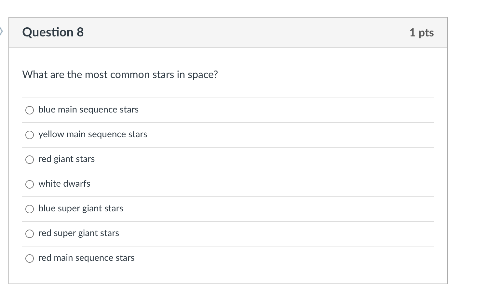Click the divider line above the first answer option

[228, 98]
